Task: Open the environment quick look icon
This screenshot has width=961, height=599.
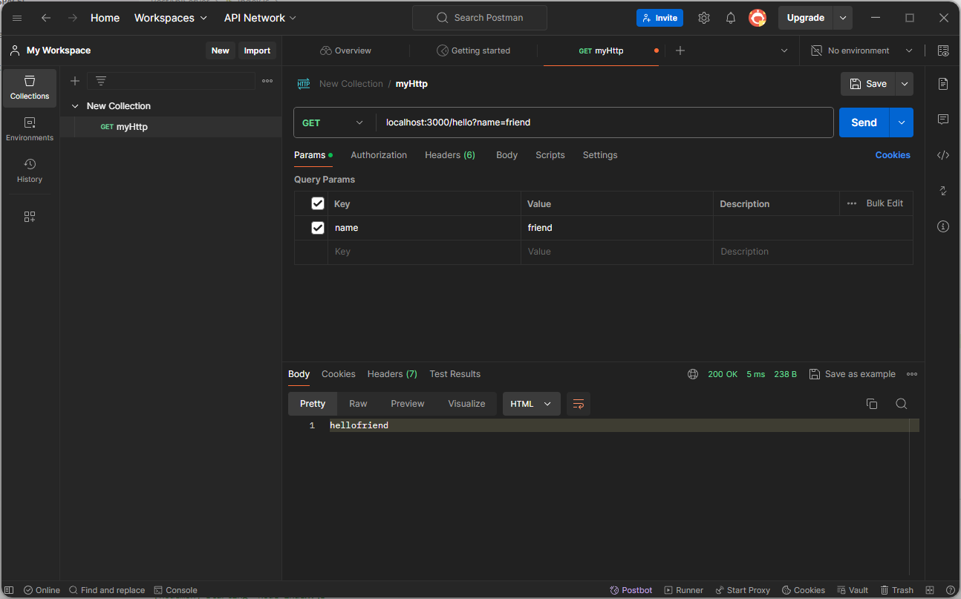Action: pyautogui.click(x=943, y=50)
